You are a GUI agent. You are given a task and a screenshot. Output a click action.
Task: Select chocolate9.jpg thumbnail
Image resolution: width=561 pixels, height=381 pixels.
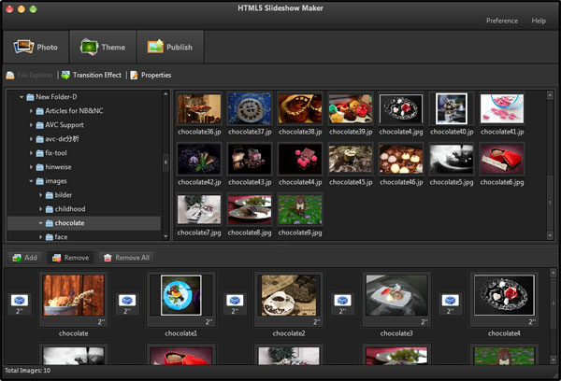click(300, 209)
